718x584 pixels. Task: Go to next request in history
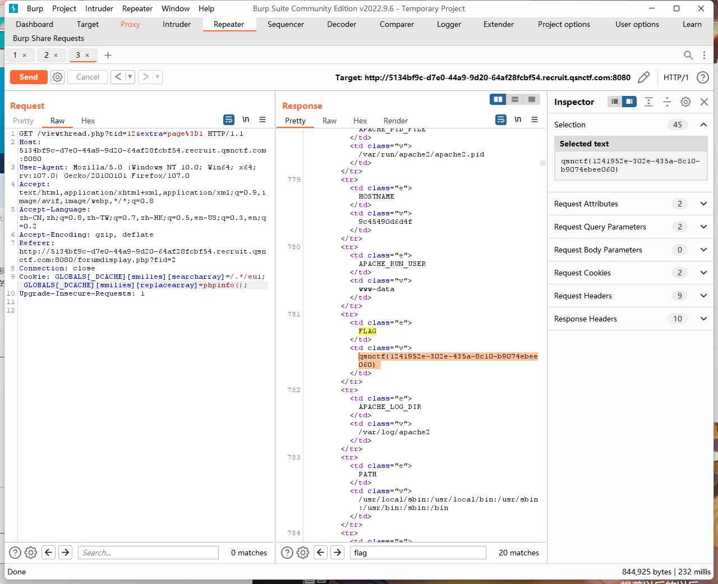pyautogui.click(x=145, y=77)
